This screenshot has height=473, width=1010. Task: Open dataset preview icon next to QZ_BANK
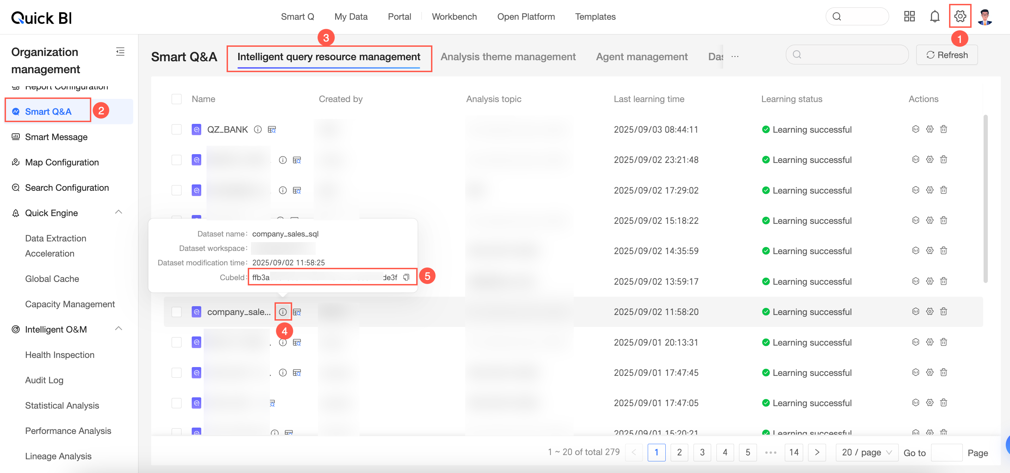272,129
